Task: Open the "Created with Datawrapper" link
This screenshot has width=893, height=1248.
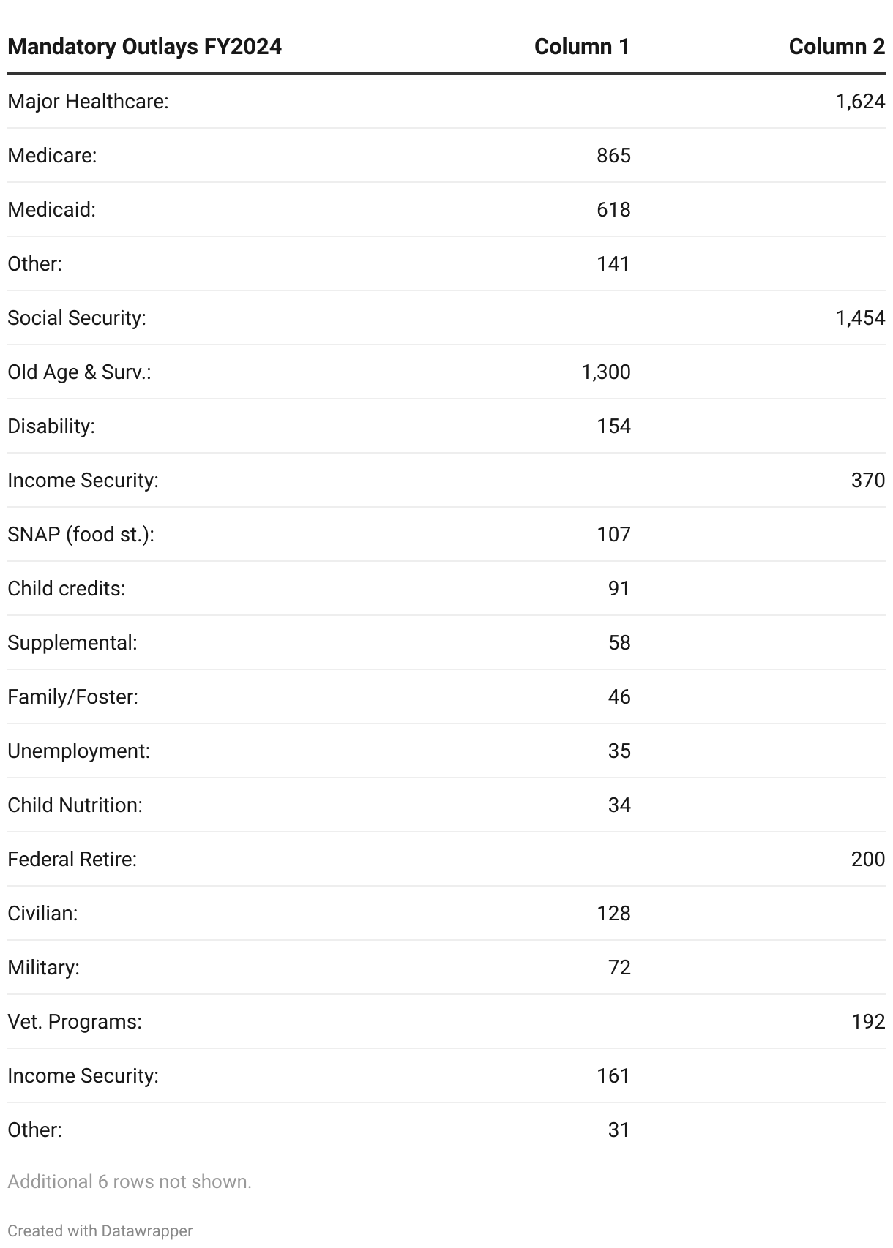Action: [100, 1230]
